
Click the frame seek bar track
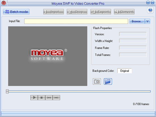(x=79, y=91)
